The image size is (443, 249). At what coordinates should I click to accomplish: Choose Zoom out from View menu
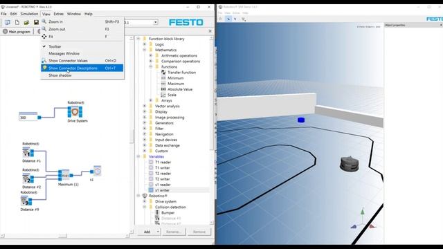pos(82,29)
